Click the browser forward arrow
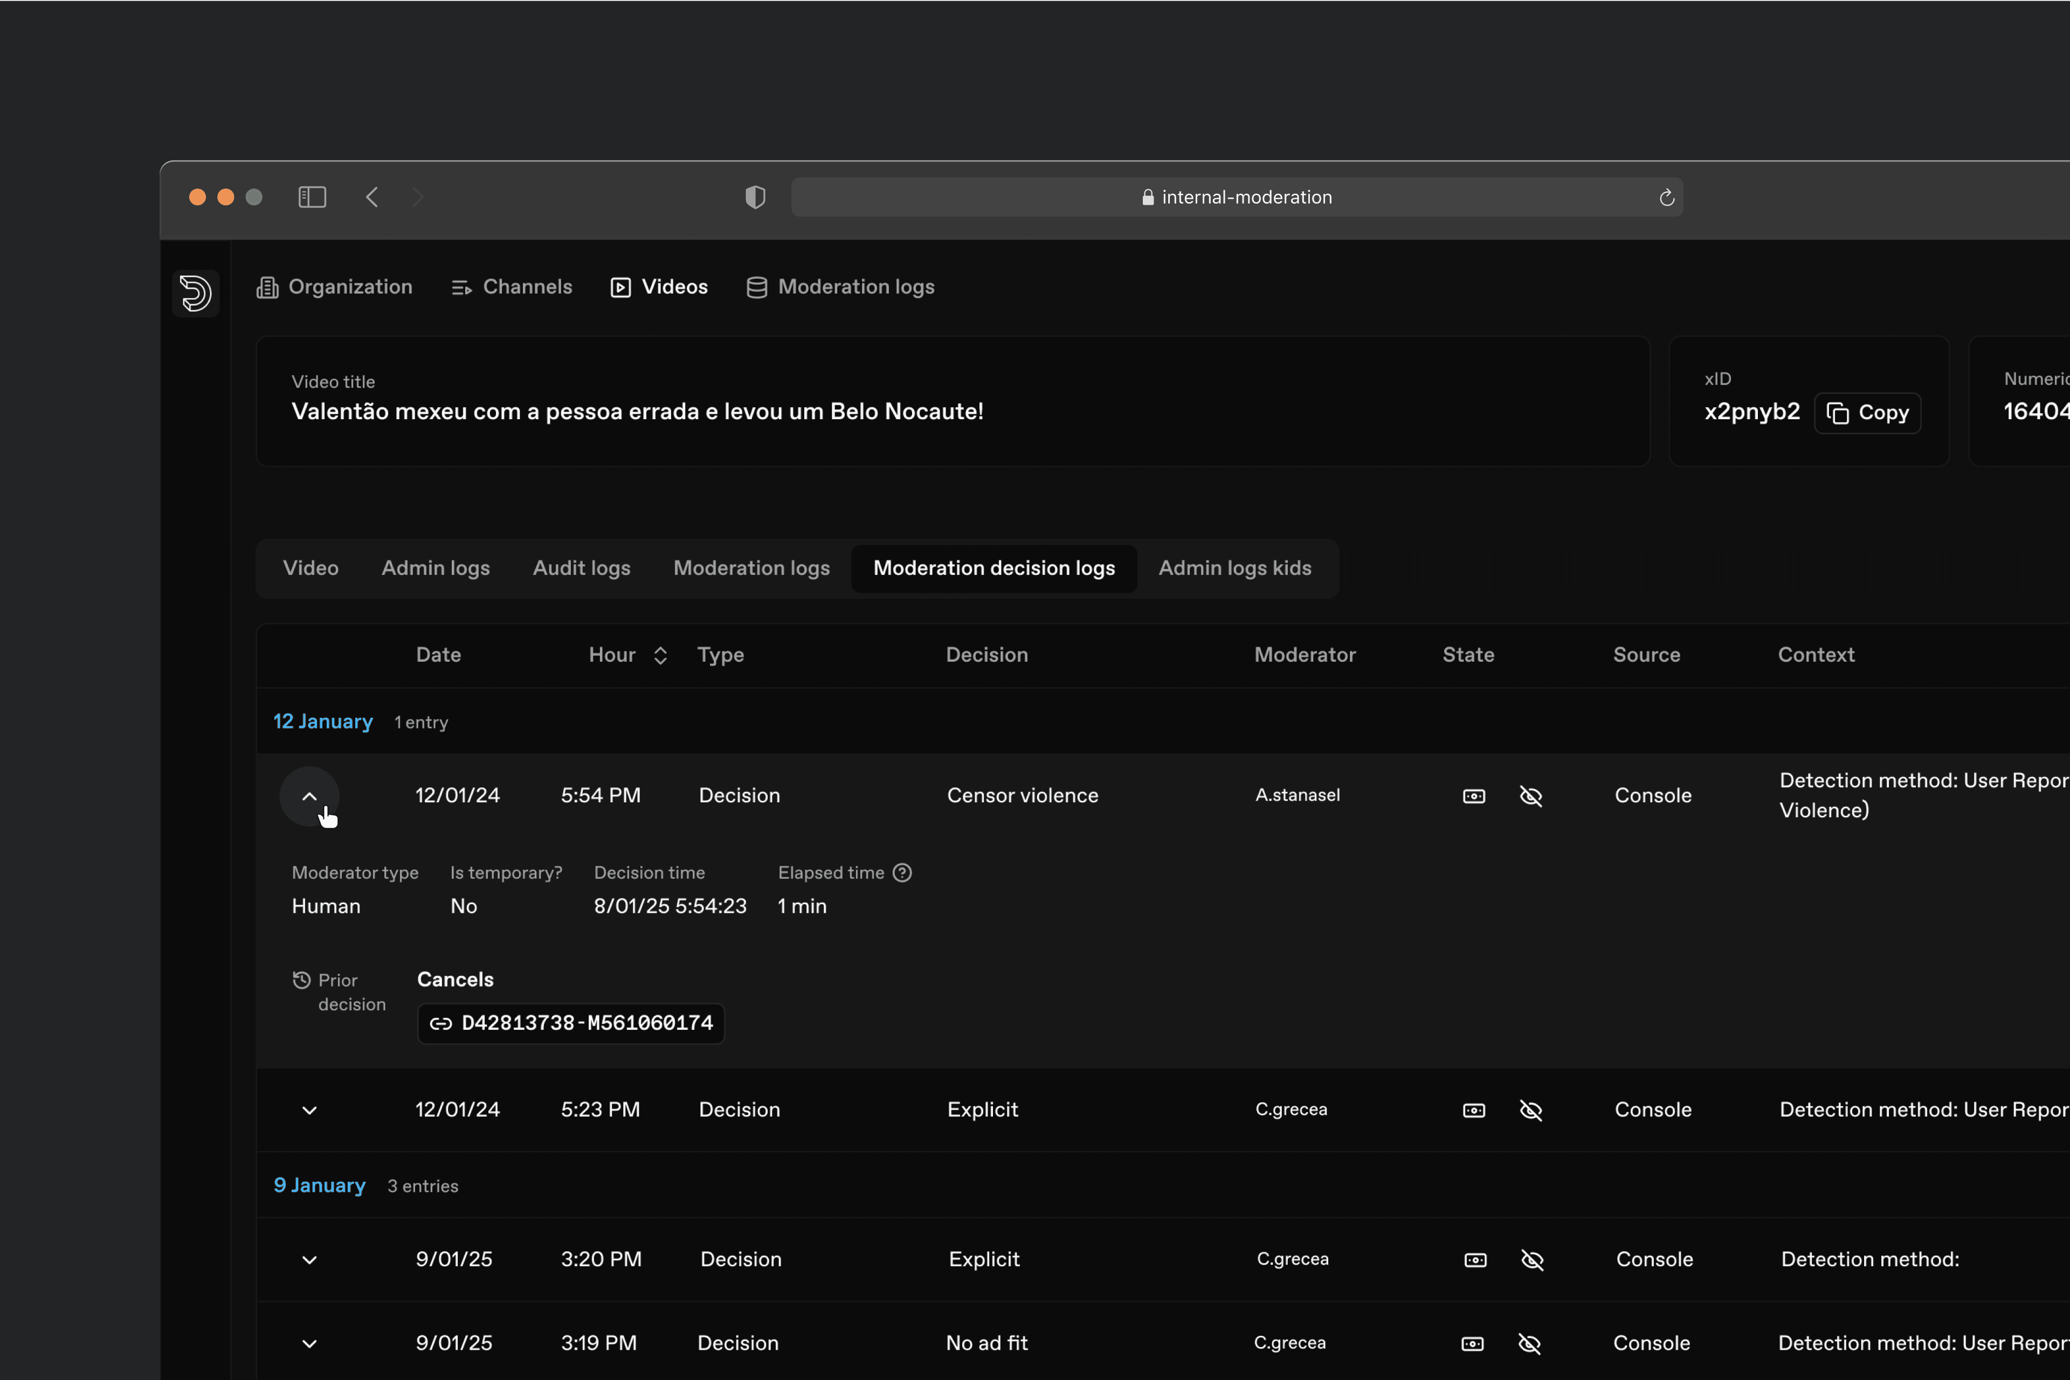The image size is (2070, 1380). (x=418, y=197)
